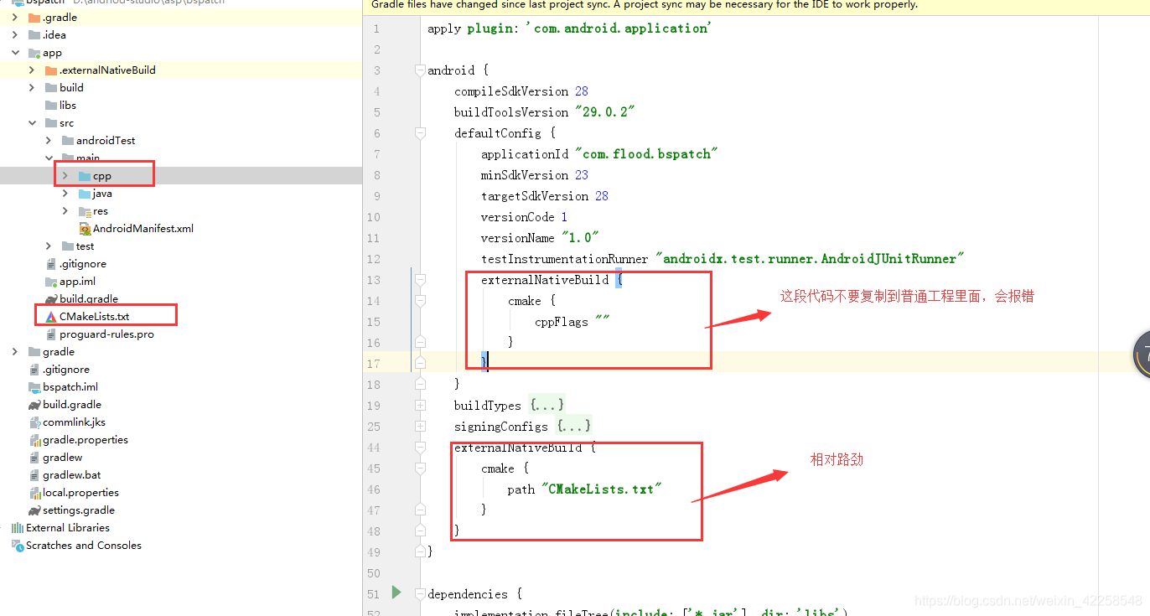Run dependencies via gutter arrow
The width and height of the screenshot is (1150, 616).
point(396,593)
